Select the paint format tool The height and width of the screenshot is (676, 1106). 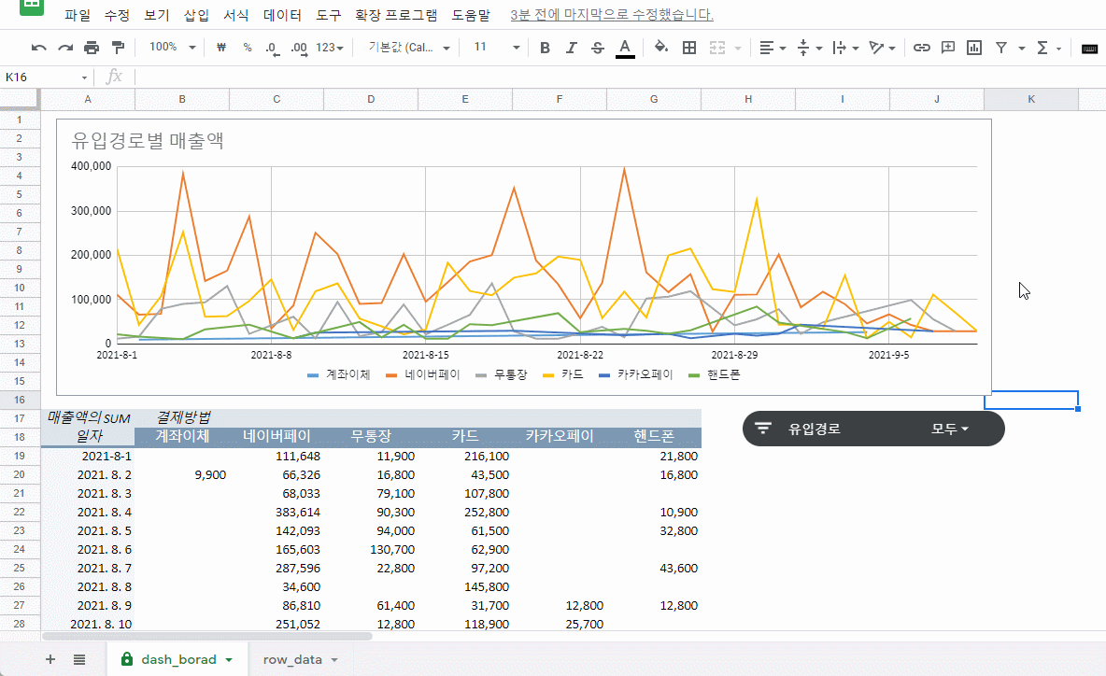coord(118,48)
